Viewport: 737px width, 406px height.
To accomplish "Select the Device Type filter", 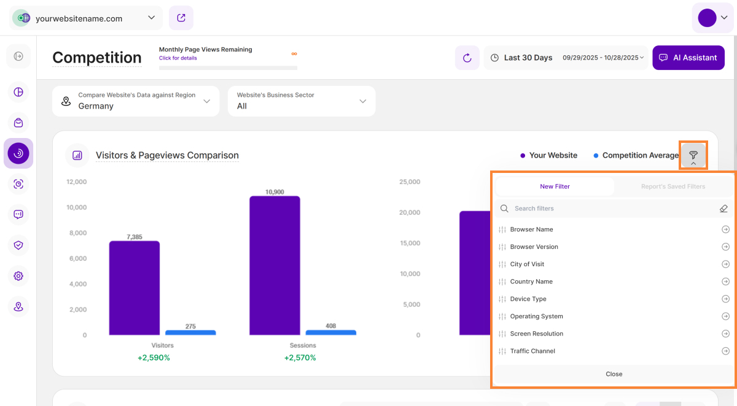I will pyautogui.click(x=528, y=299).
